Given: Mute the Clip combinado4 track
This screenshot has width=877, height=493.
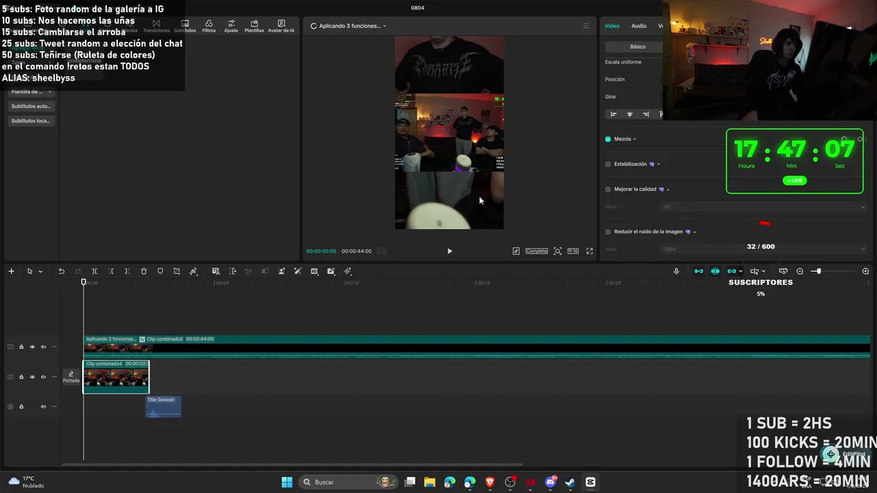Looking at the screenshot, I should pyautogui.click(x=43, y=377).
